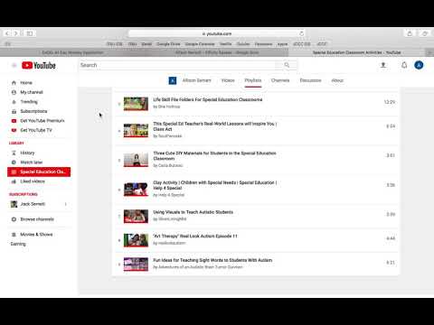Click the Jack Sarnelli subscription avatar

click(x=14, y=204)
